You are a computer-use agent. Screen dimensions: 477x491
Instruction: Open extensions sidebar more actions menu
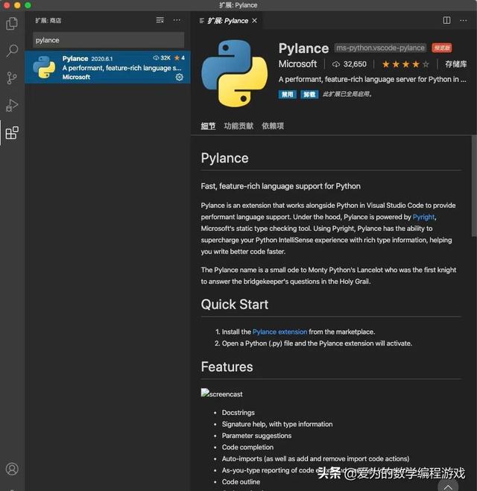pos(177,20)
